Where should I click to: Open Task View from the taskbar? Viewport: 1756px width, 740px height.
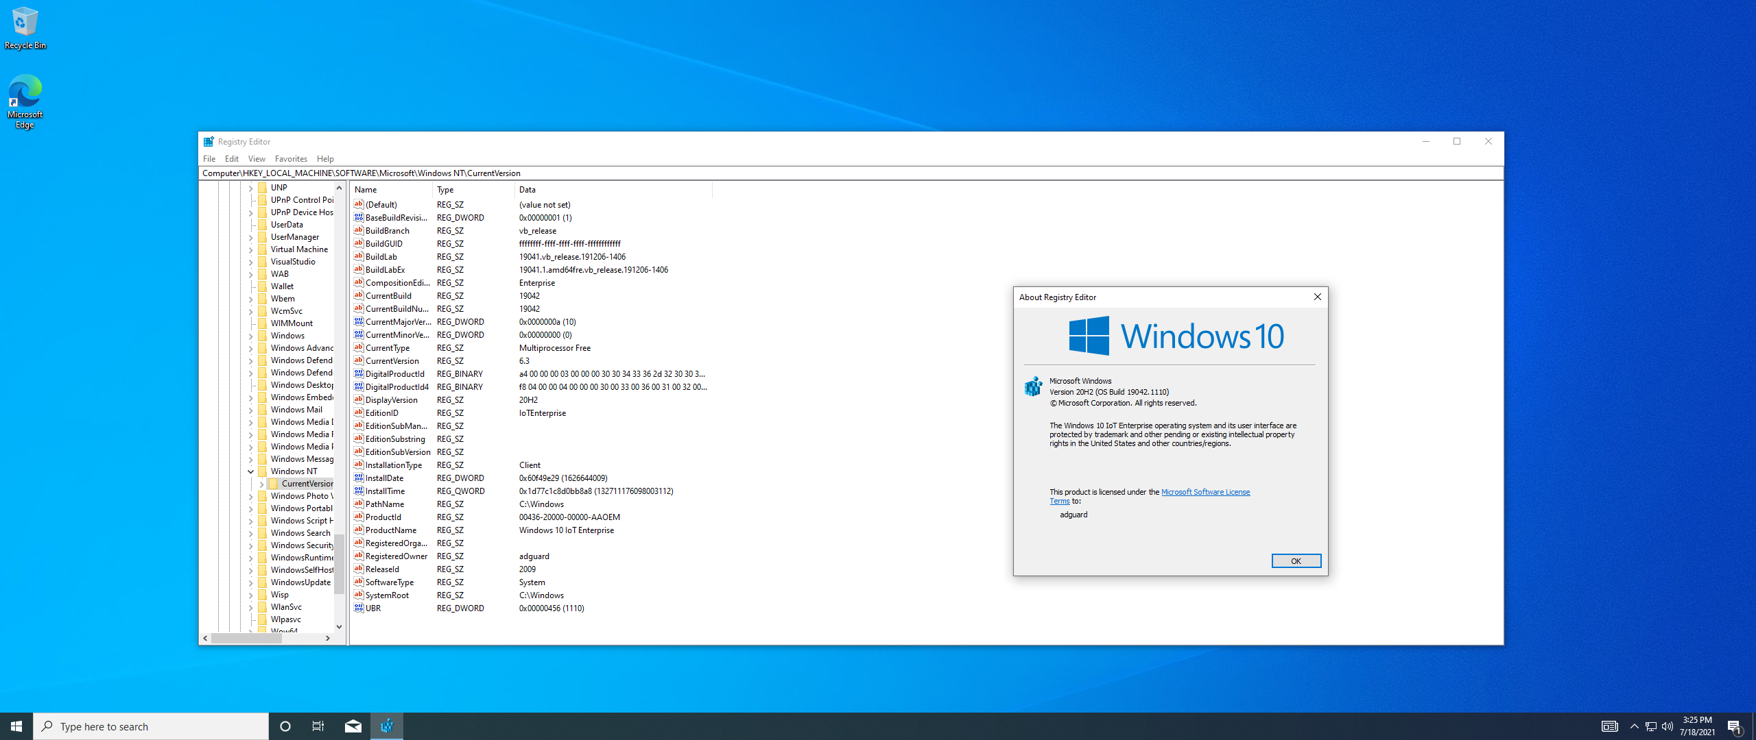point(318,726)
